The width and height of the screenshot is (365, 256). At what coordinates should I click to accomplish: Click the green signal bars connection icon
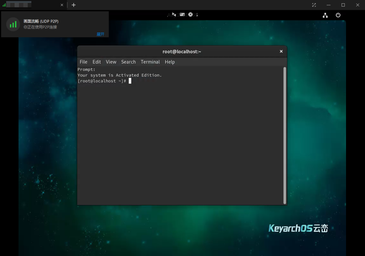[x=13, y=24]
